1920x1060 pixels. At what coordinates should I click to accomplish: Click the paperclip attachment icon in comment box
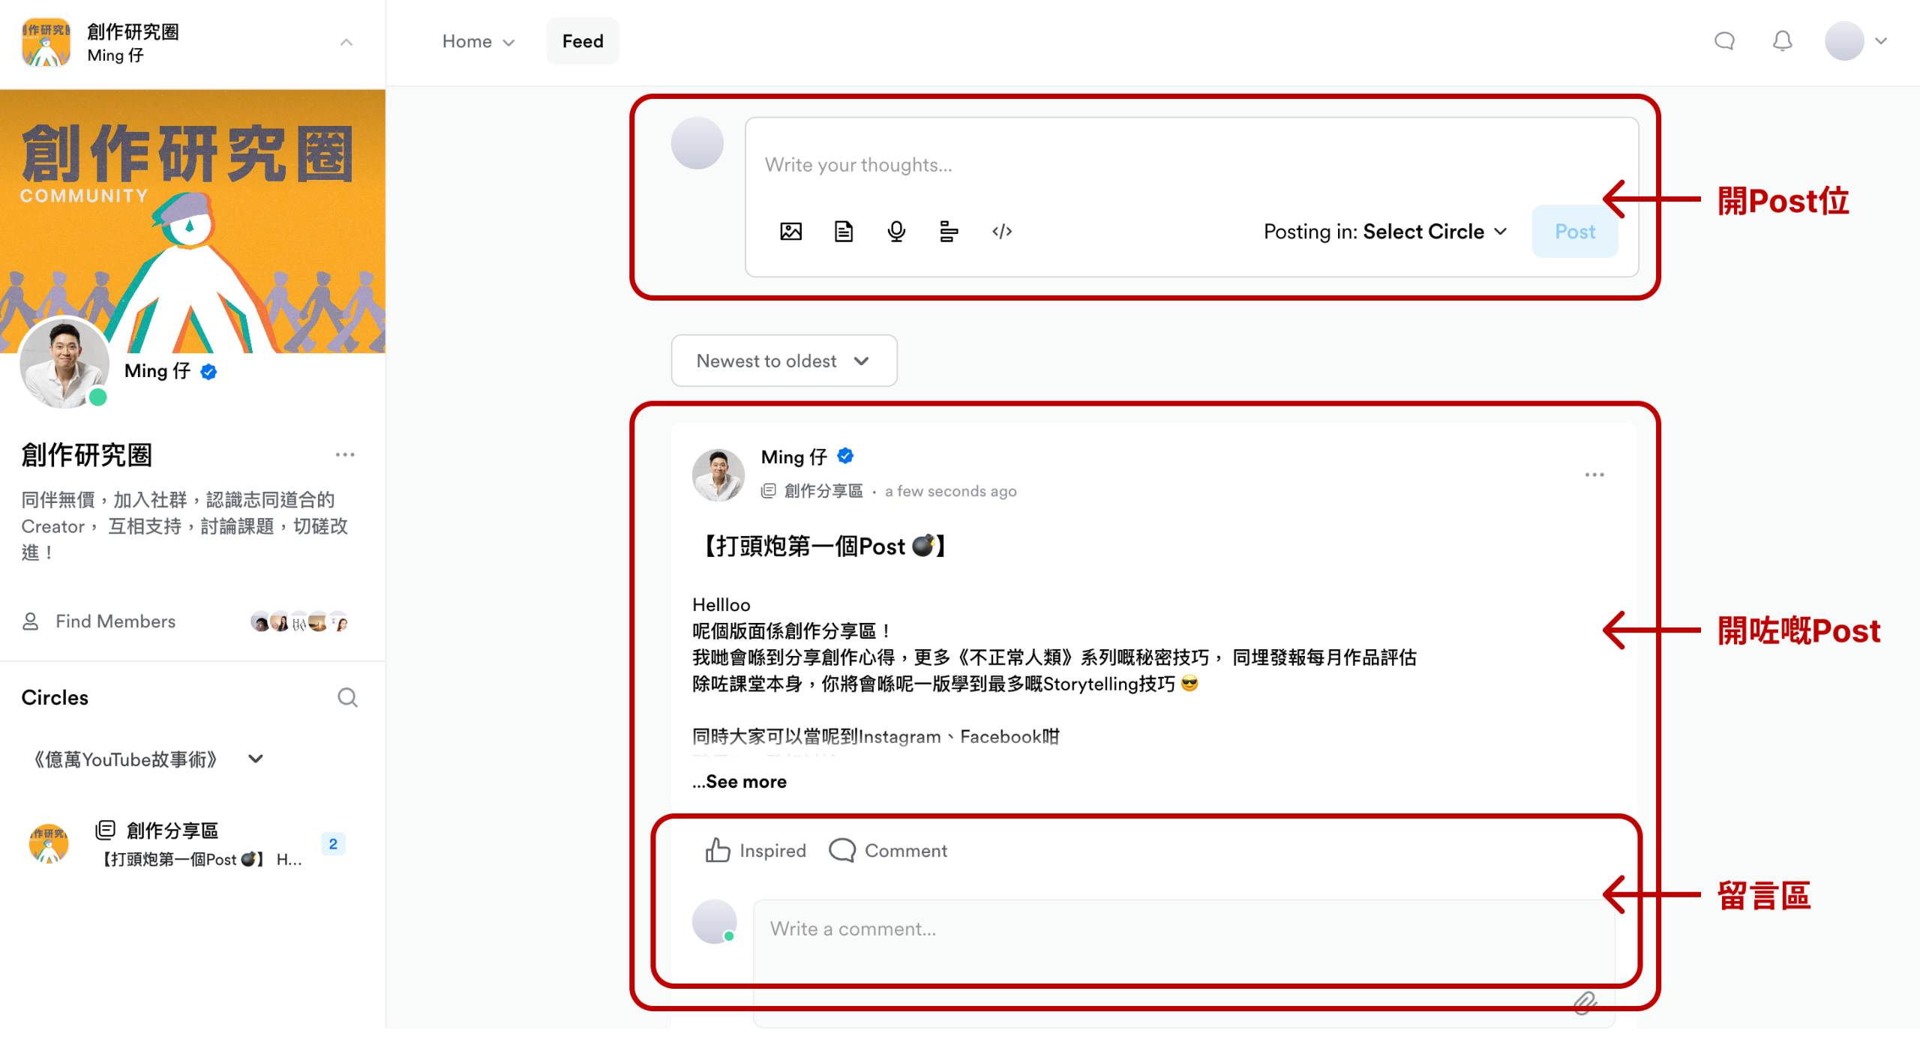pos(1584,1002)
